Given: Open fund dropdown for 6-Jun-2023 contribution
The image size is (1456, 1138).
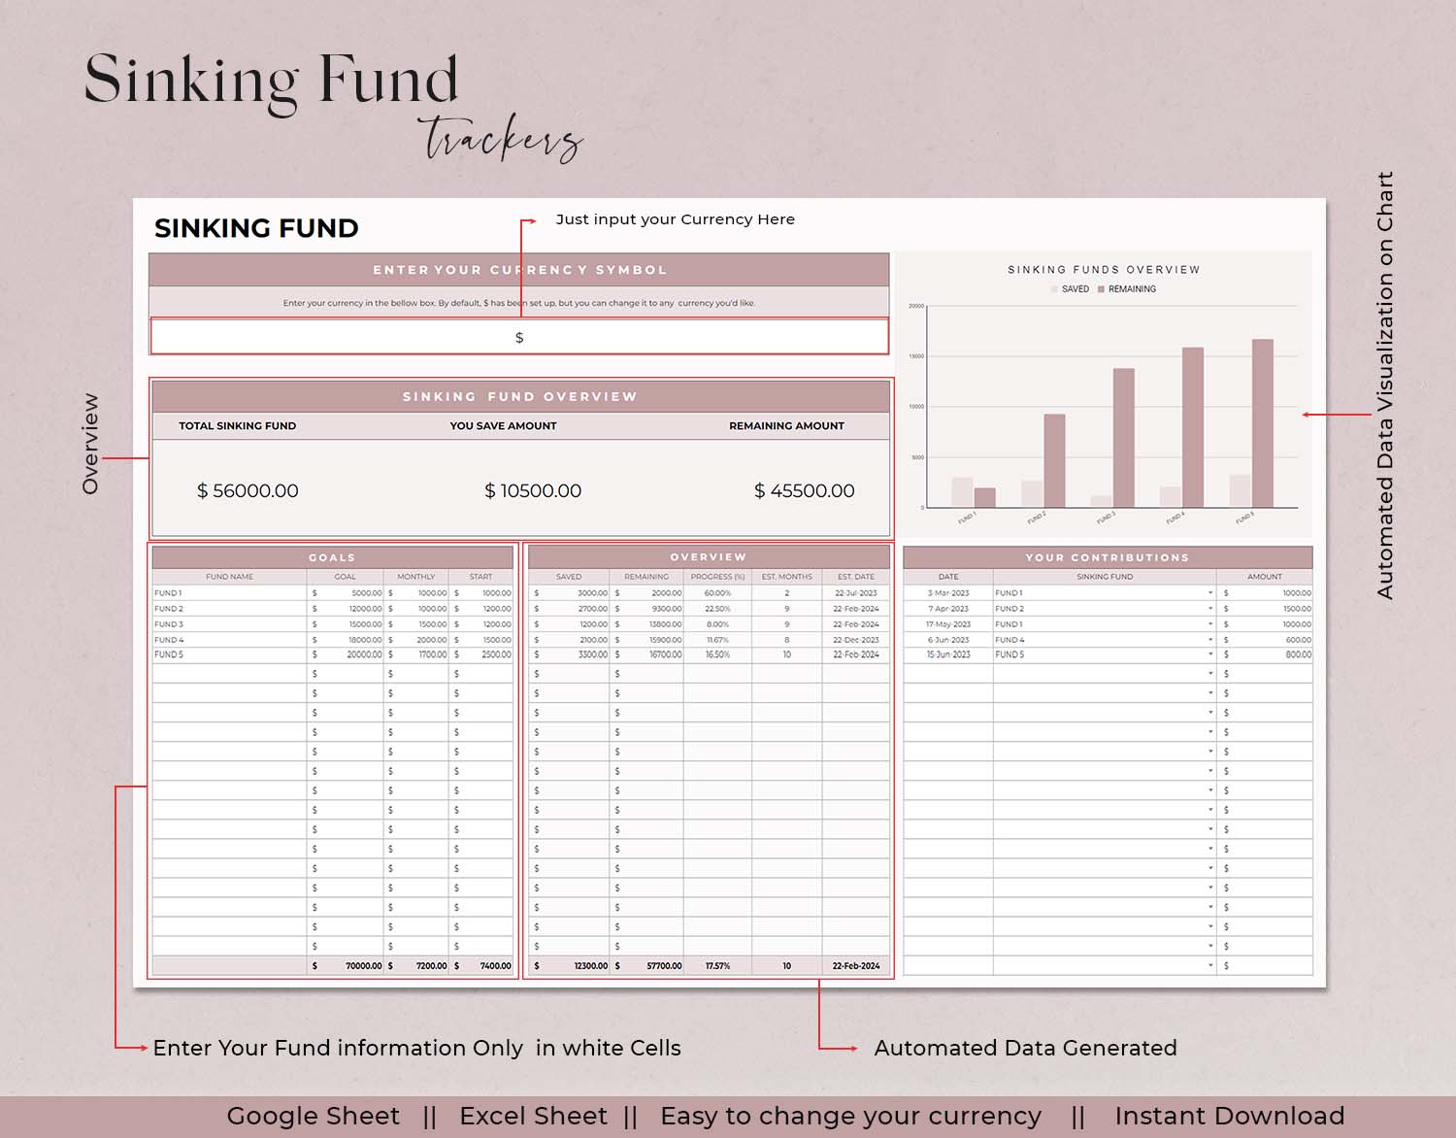Looking at the screenshot, I should 1210,640.
